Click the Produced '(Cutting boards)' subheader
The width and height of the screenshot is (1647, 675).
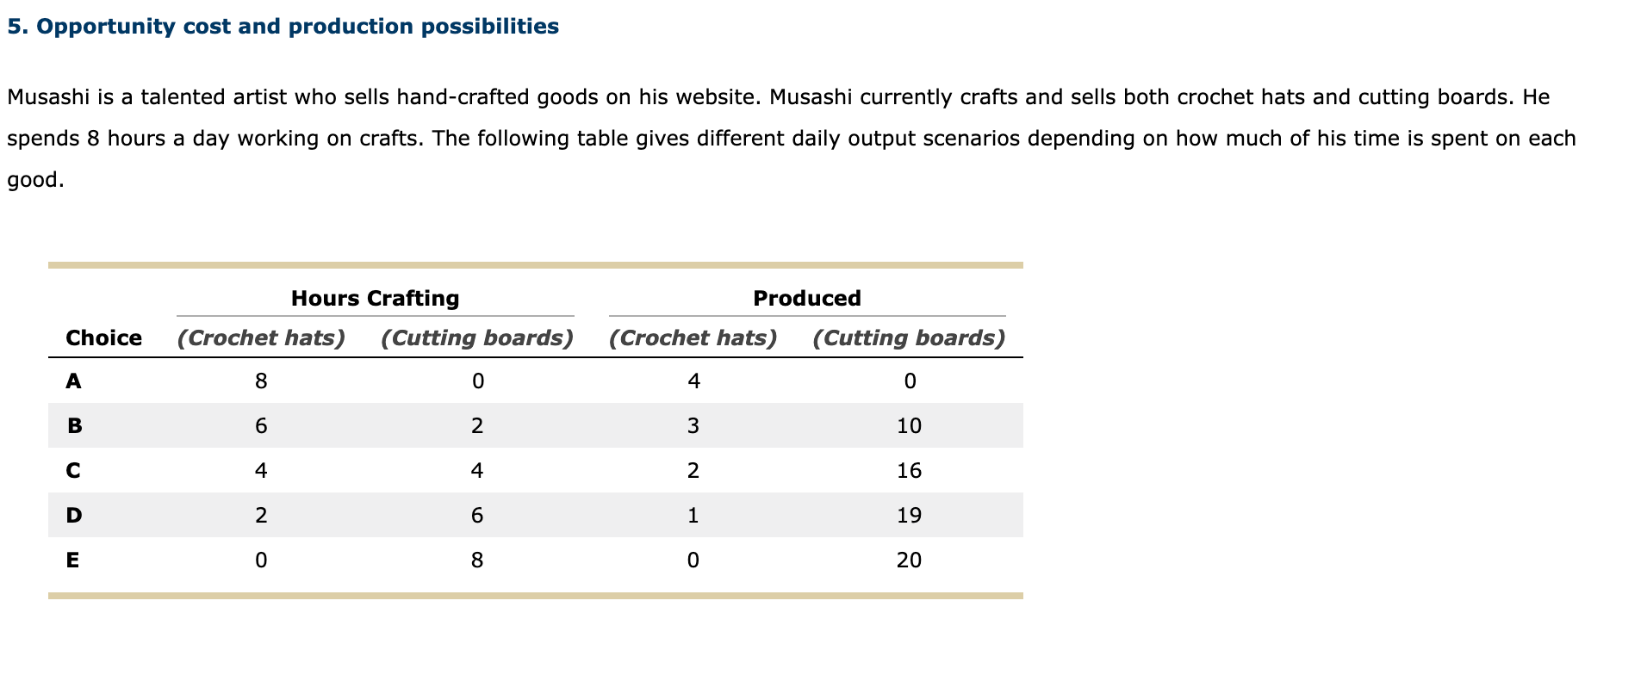coord(909,337)
